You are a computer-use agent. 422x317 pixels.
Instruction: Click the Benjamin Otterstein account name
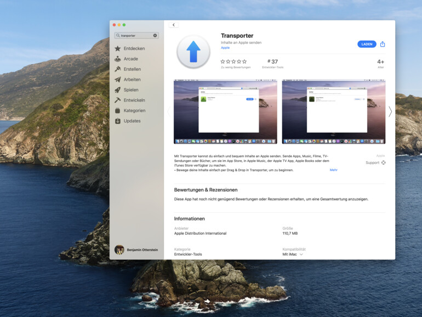point(142,250)
